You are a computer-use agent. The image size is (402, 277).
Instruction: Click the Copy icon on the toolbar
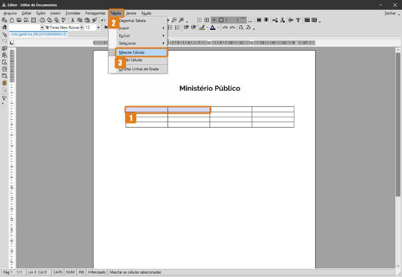tap(80, 20)
